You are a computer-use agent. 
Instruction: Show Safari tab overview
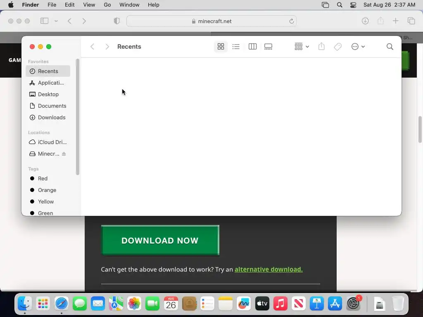(x=411, y=21)
